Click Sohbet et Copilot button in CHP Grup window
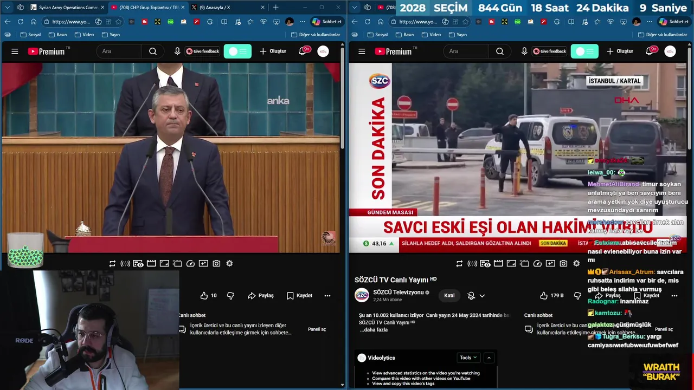The width and height of the screenshot is (694, 390). click(x=326, y=22)
